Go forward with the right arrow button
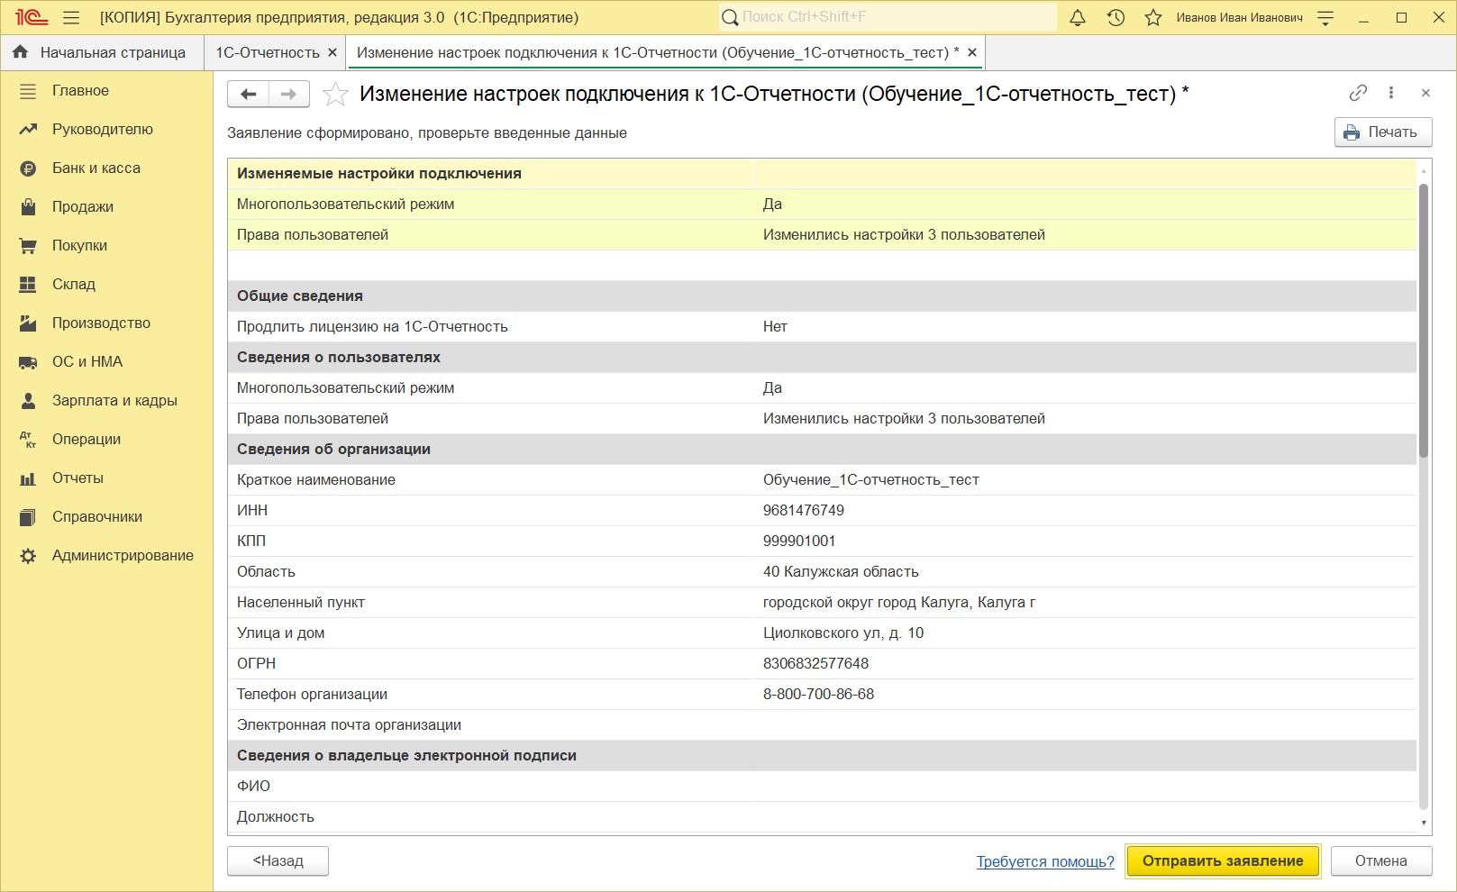Viewport: 1457px width, 892px height. tap(289, 94)
